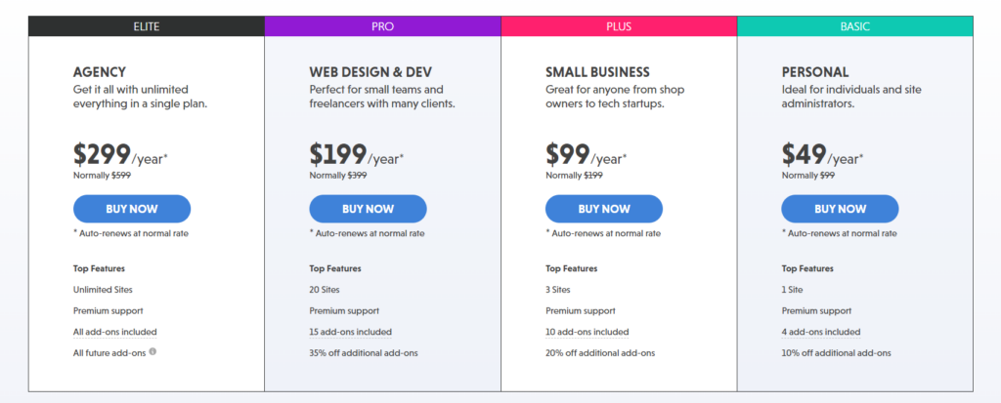Purchase the Small Business plan with Buy Now
The width and height of the screenshot is (1001, 403).
tap(604, 209)
